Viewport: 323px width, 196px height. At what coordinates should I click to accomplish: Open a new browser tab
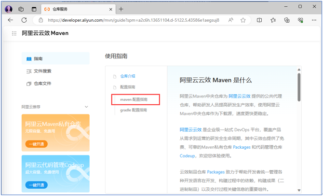point(121,9)
